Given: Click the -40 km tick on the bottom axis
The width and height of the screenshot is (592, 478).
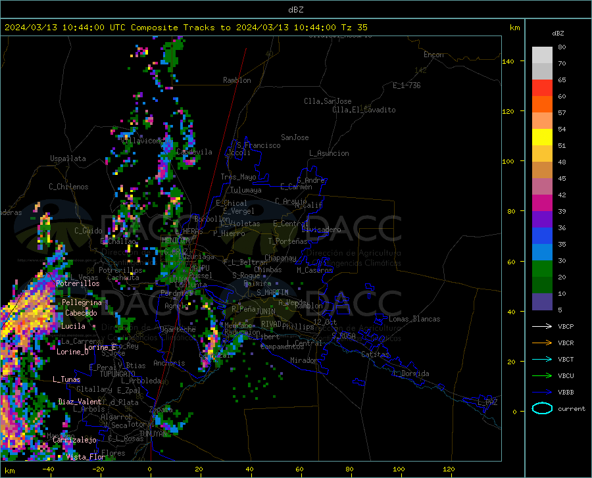Looking at the screenshot, I should pyautogui.click(x=48, y=469).
